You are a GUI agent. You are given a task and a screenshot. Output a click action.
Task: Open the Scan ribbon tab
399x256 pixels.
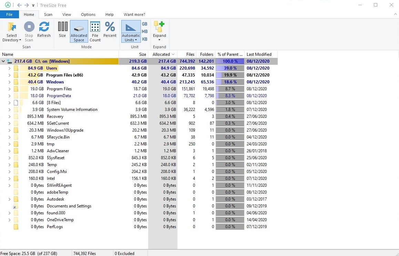pos(48,14)
